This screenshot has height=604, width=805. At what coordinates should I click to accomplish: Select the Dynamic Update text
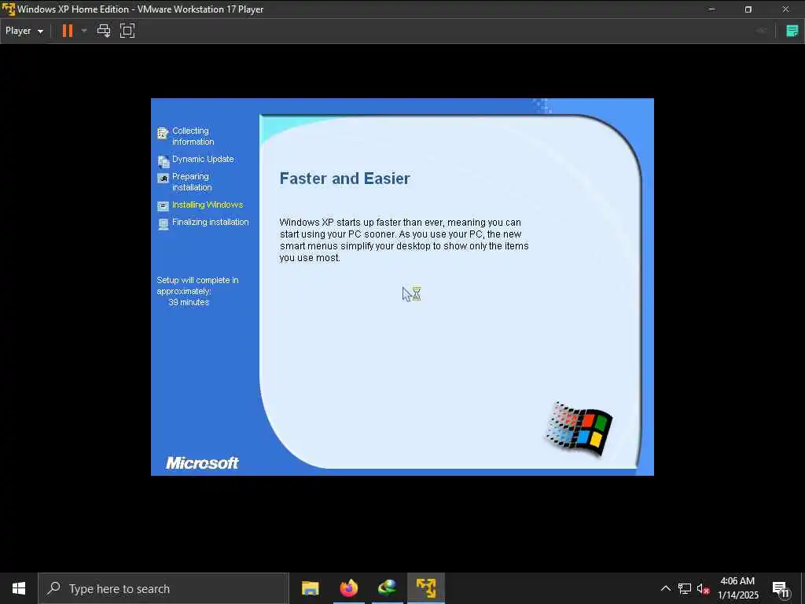click(203, 159)
